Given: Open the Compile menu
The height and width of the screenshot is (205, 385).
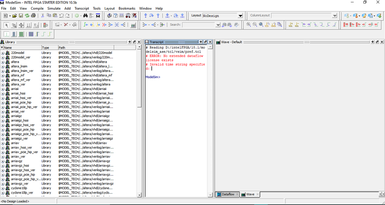Looking at the screenshot, I should coord(37,8).
